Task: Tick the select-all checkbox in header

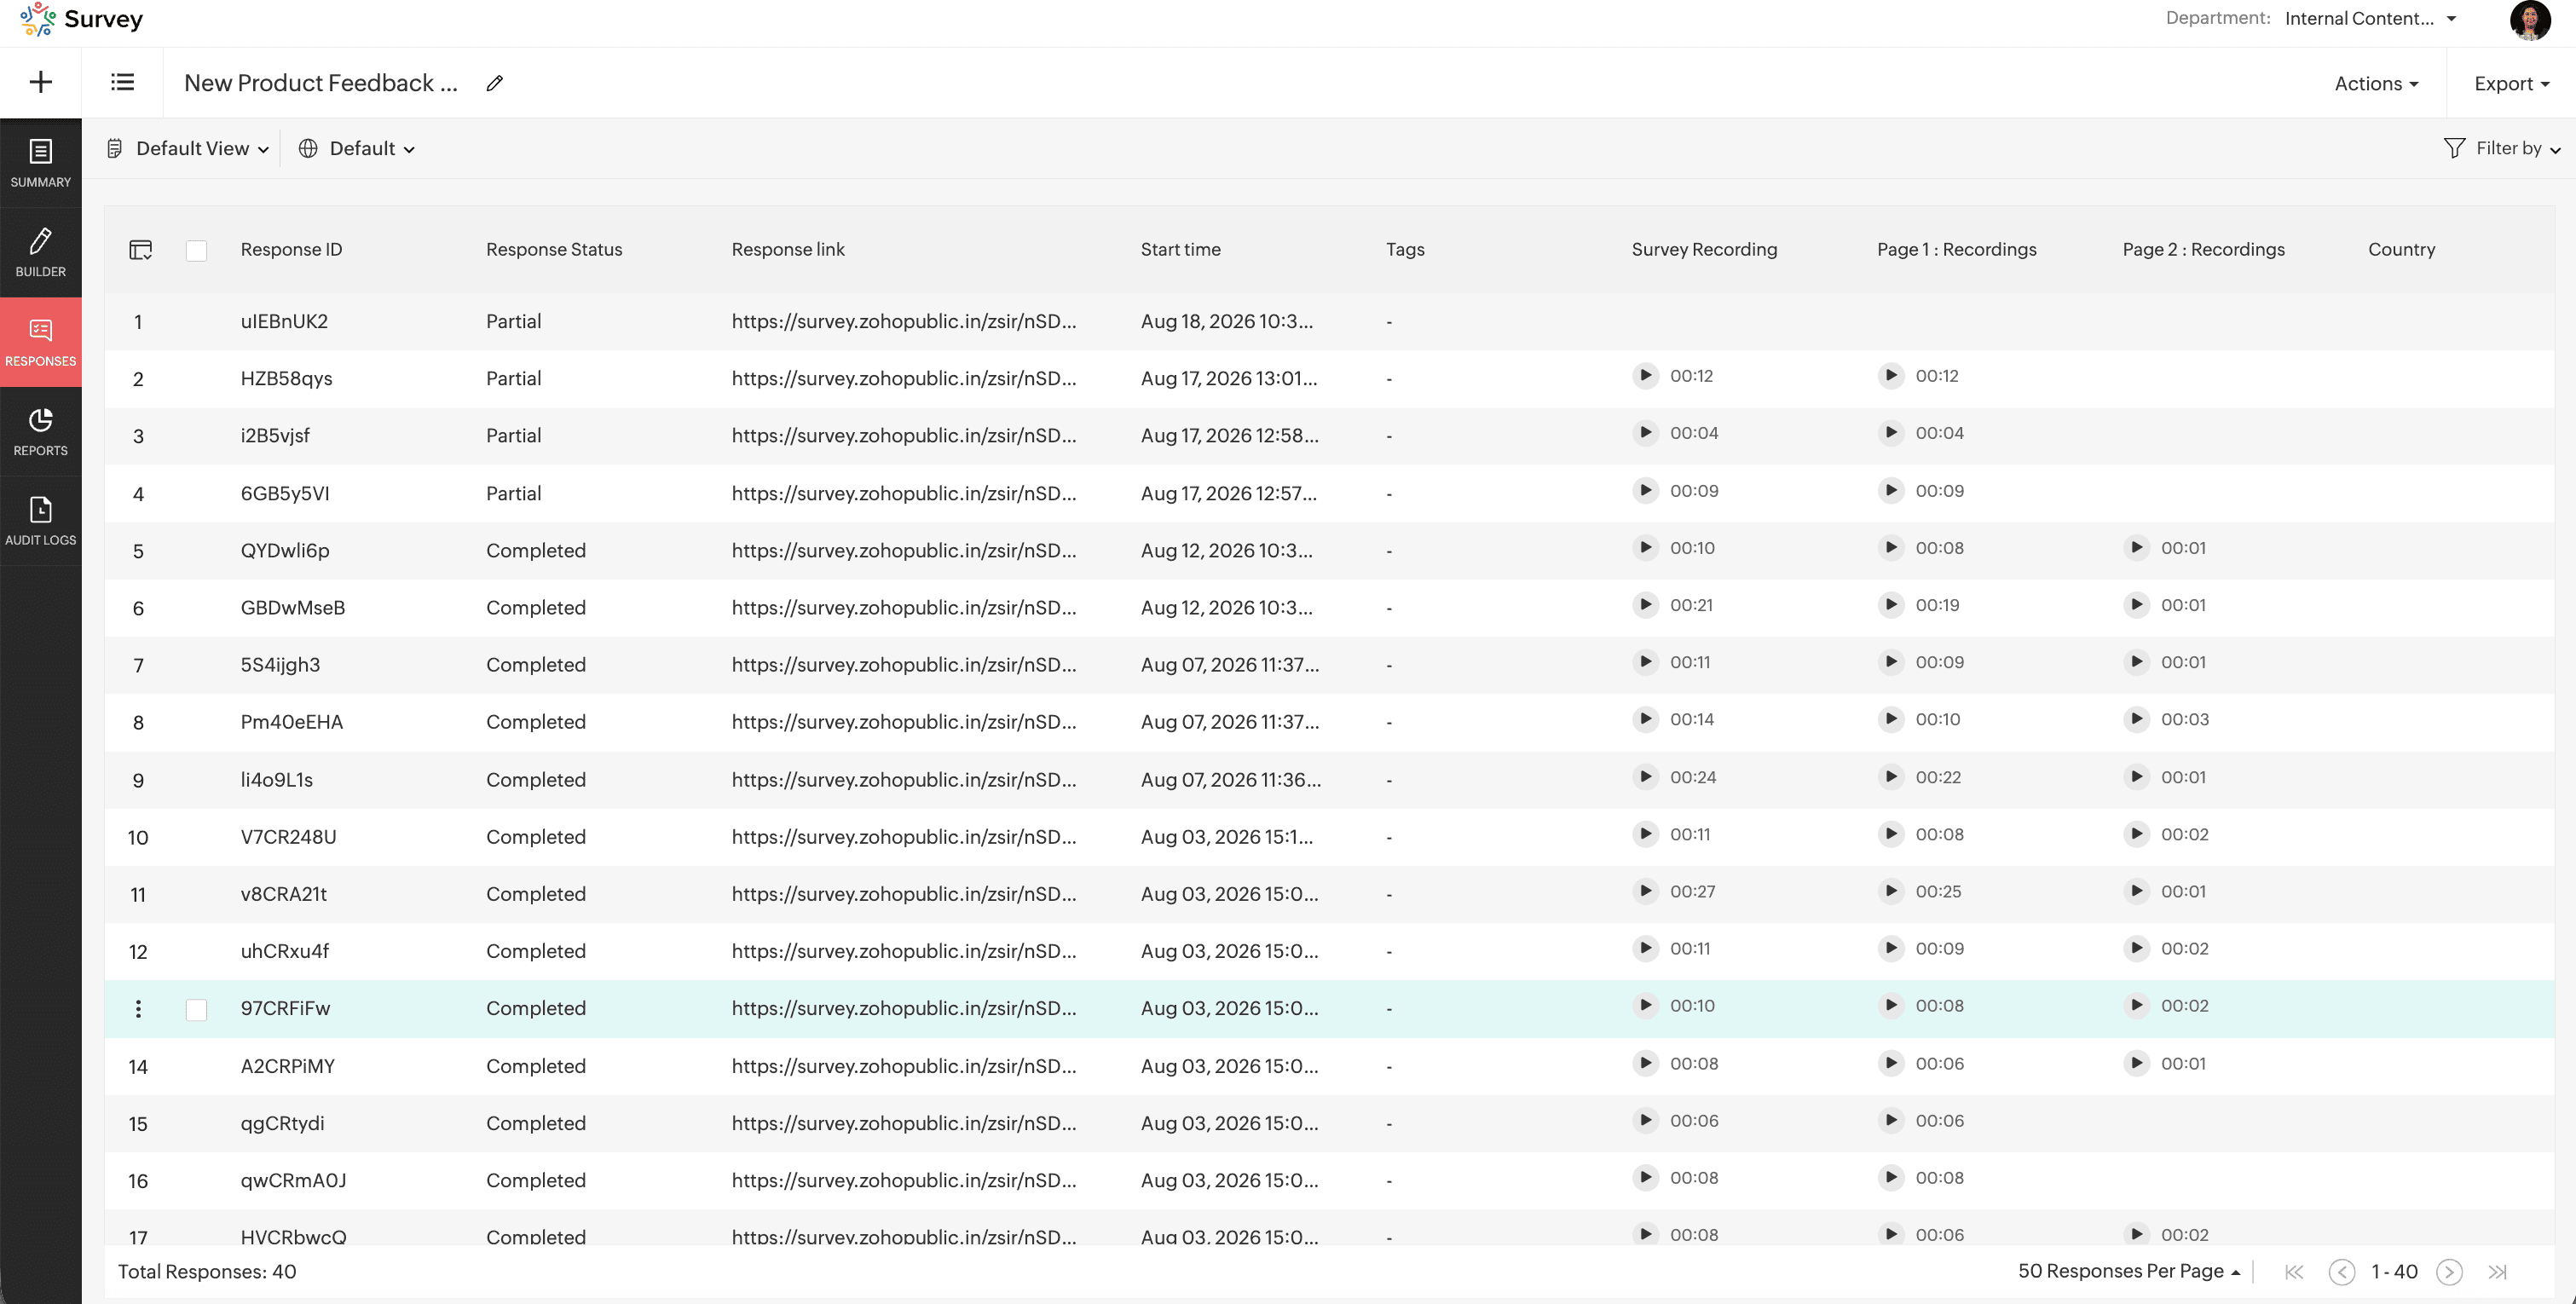Action: pyautogui.click(x=197, y=251)
